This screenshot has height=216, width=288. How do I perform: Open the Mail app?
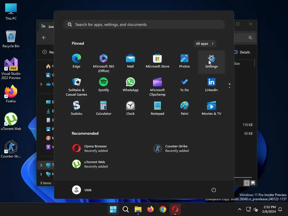click(x=130, y=62)
